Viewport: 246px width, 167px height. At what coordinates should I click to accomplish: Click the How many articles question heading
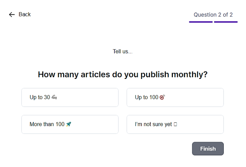[x=123, y=74]
